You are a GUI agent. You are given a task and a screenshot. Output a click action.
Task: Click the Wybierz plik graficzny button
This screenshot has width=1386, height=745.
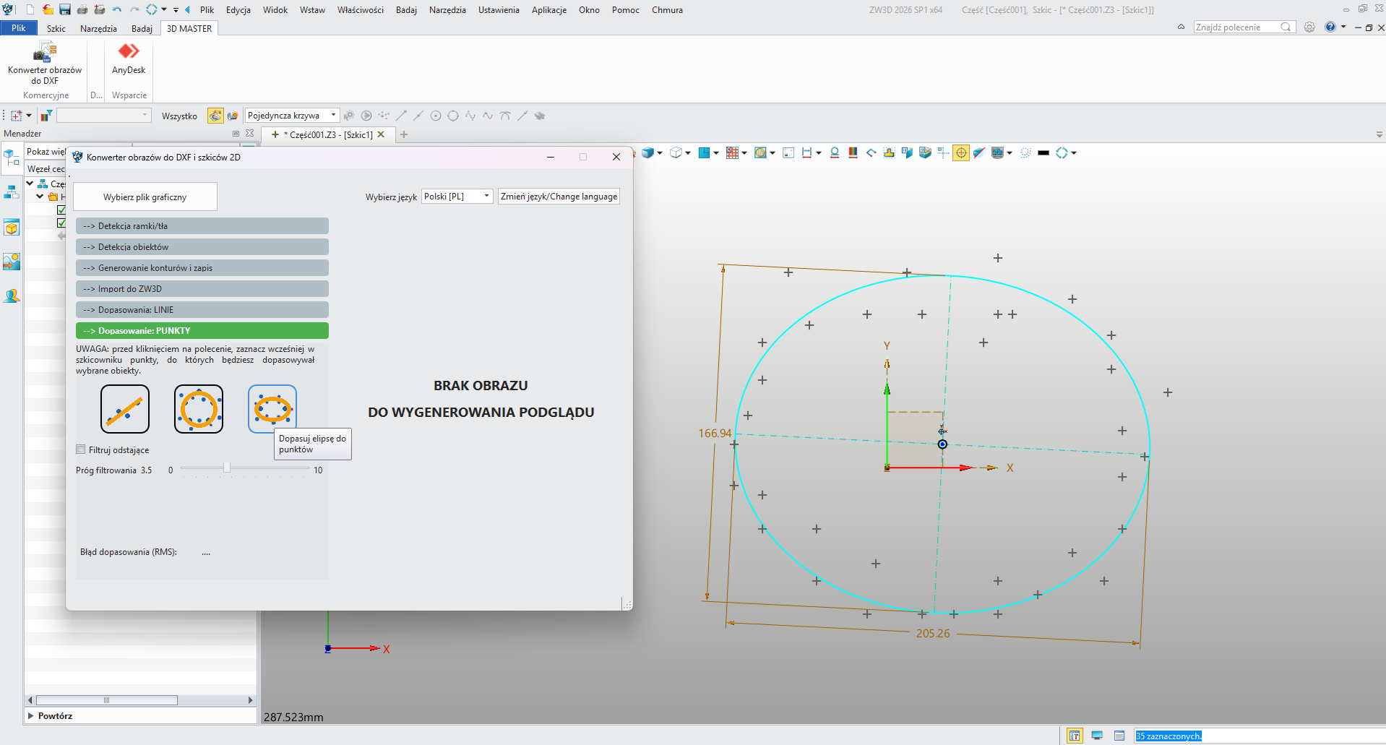coord(145,197)
